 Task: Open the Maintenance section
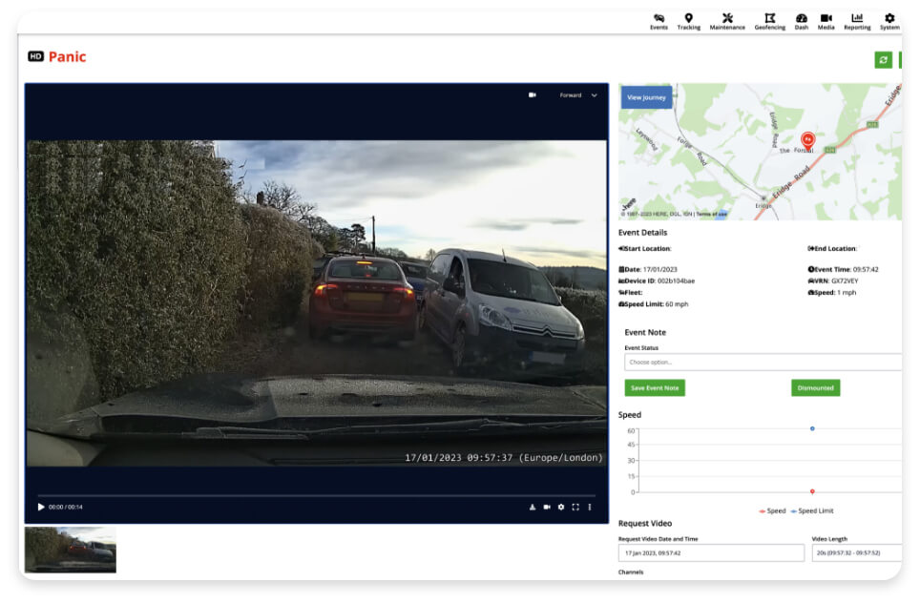coord(727,22)
